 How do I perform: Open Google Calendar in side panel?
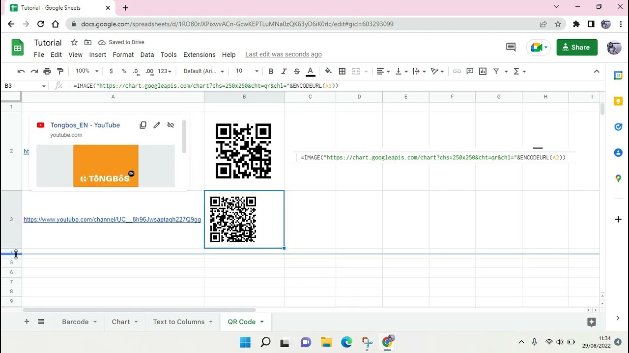618,76
